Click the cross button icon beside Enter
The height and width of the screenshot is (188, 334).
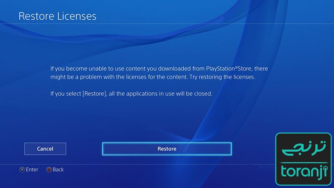pos(22,170)
